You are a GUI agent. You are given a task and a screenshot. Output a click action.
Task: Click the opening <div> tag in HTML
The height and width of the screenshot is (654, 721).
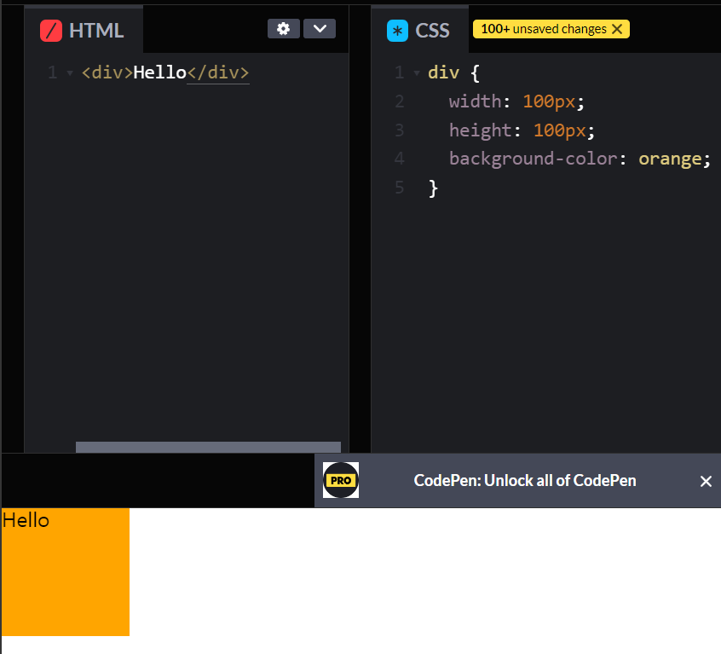(107, 72)
